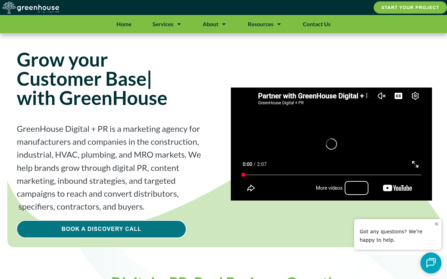This screenshot has height=279, width=447.
Task: Click the 'Grow your Customer Base' headline
Action: pos(92,79)
